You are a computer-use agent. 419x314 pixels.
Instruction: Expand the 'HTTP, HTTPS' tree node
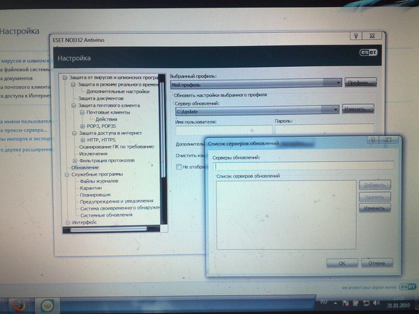(82, 140)
